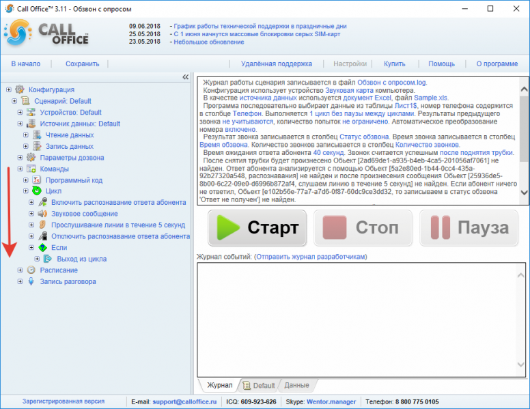Click Зарегистрированная версия in status bar
The height and width of the screenshot is (409, 530).
[64, 401]
